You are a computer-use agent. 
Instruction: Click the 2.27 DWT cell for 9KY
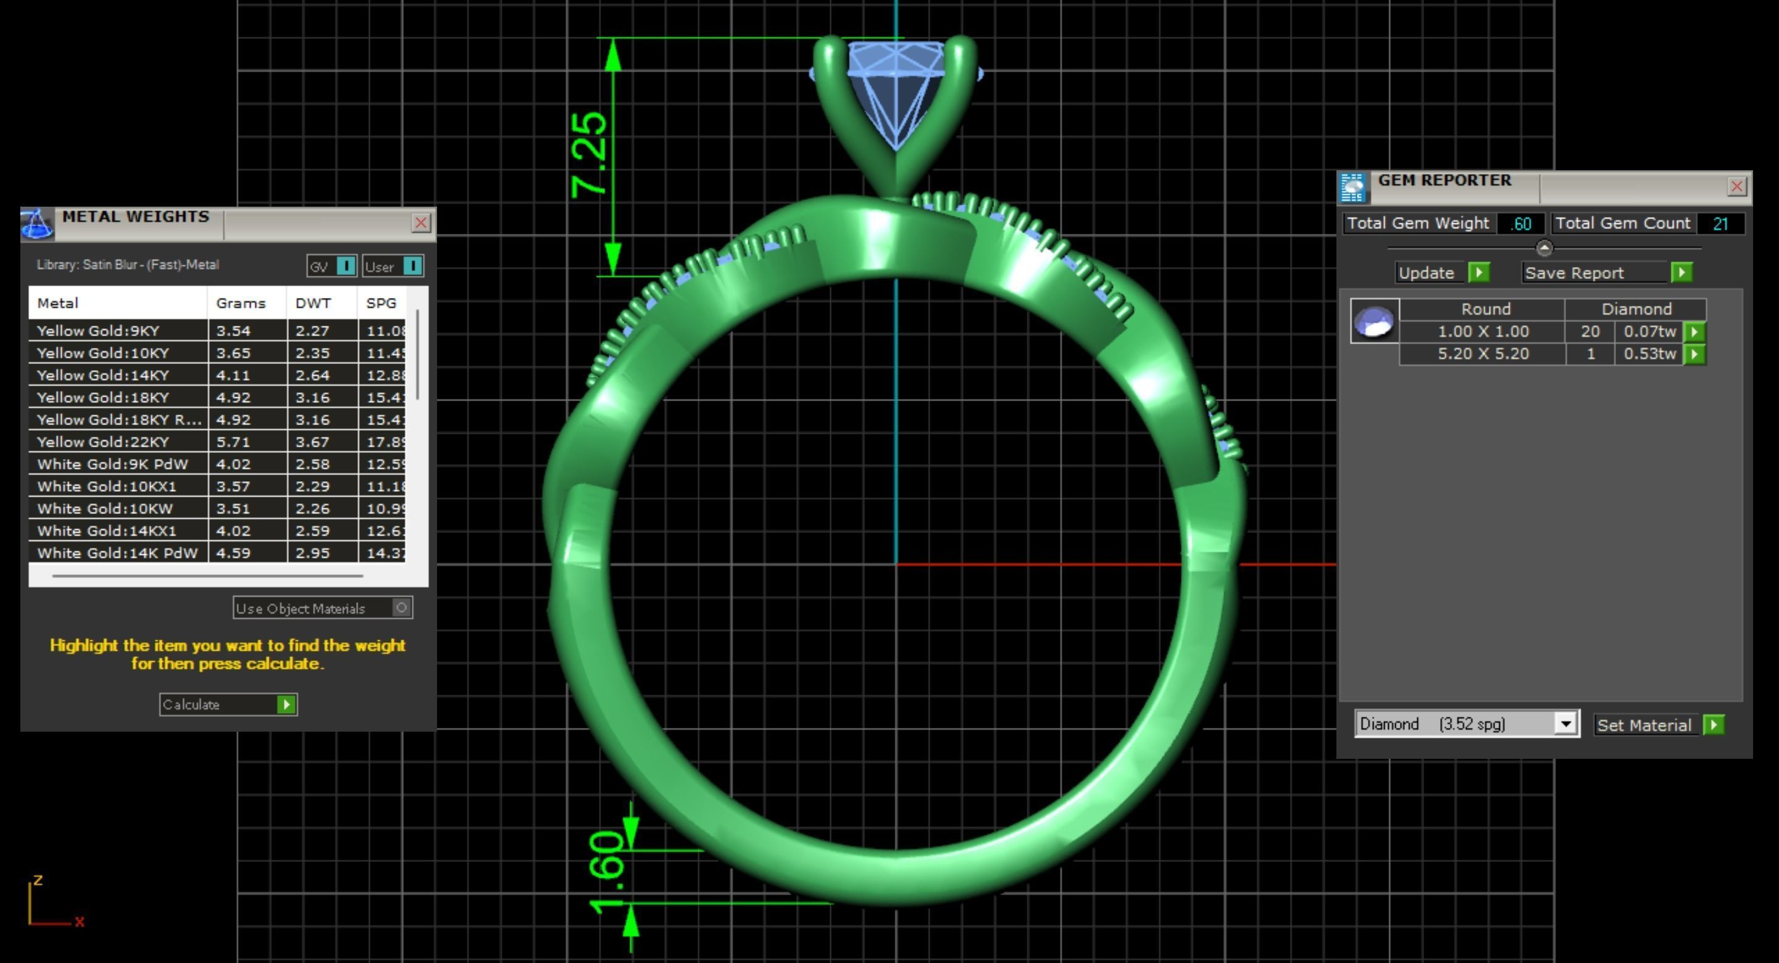[x=322, y=331]
